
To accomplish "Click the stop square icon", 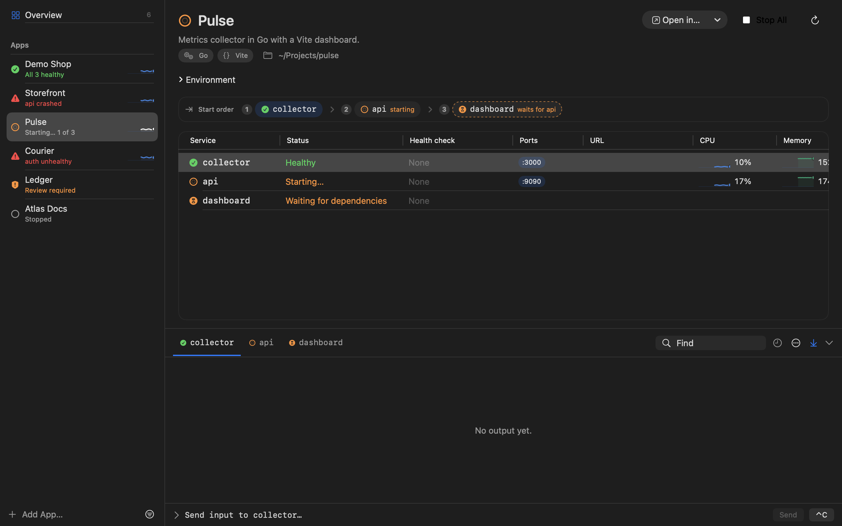I will click(746, 20).
